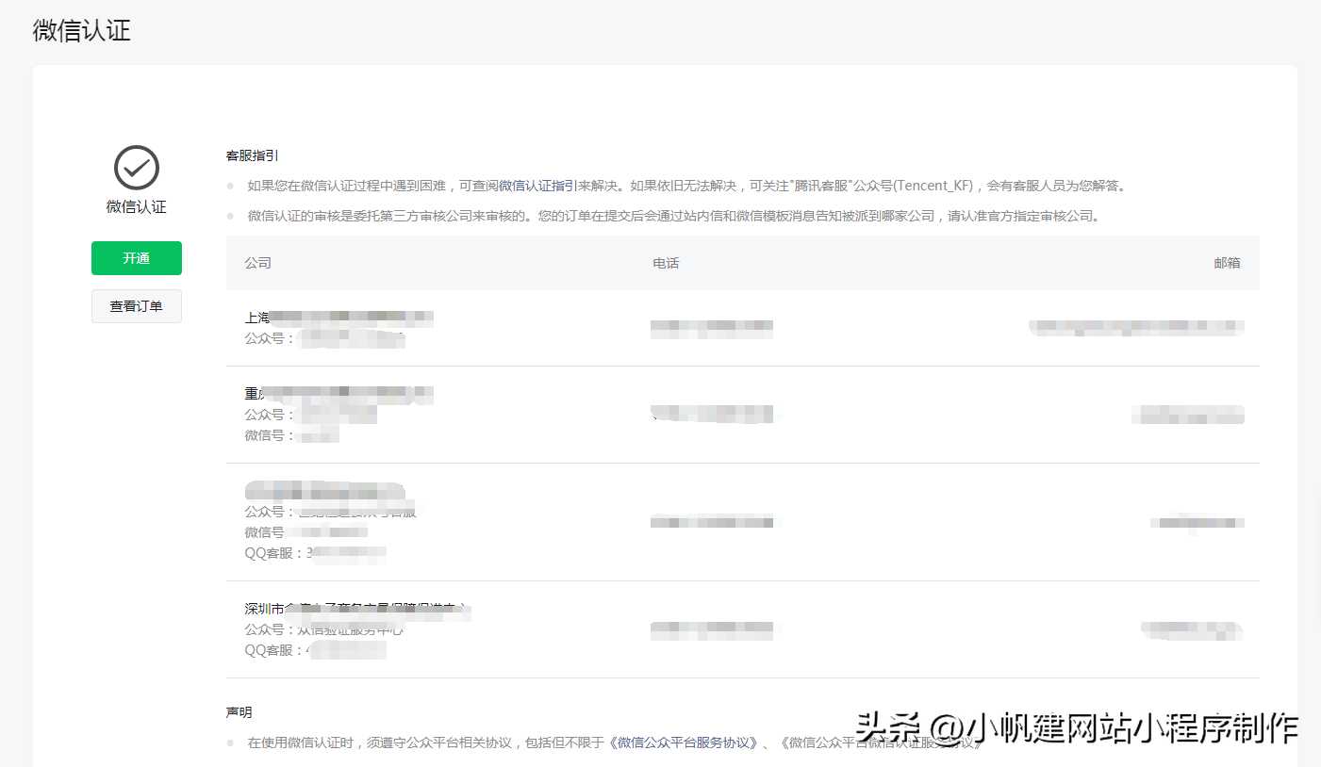Select the 邮箱 column header
The height and width of the screenshot is (767, 1321).
point(1227,263)
